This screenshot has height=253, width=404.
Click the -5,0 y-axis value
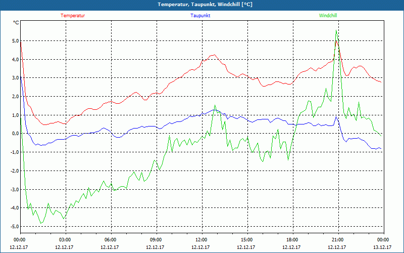pyautogui.click(x=15, y=226)
